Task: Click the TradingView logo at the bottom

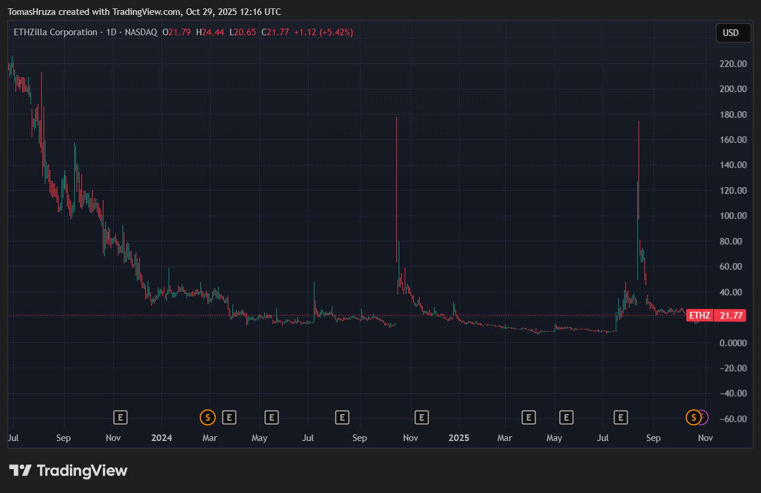Action: [x=68, y=471]
